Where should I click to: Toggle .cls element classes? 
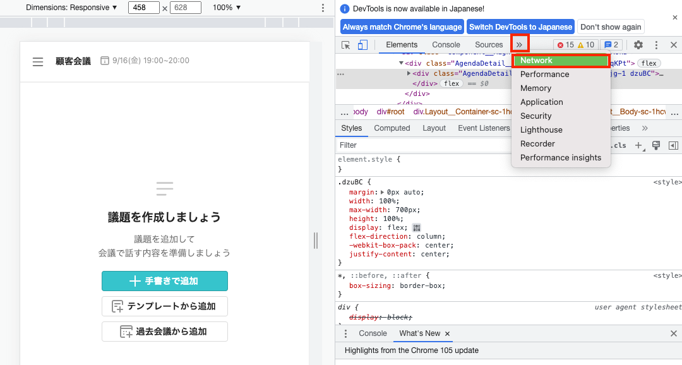[618, 145]
